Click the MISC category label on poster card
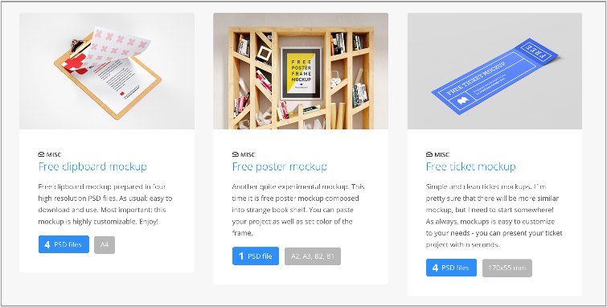Screen dimensions: 607x307 point(248,154)
